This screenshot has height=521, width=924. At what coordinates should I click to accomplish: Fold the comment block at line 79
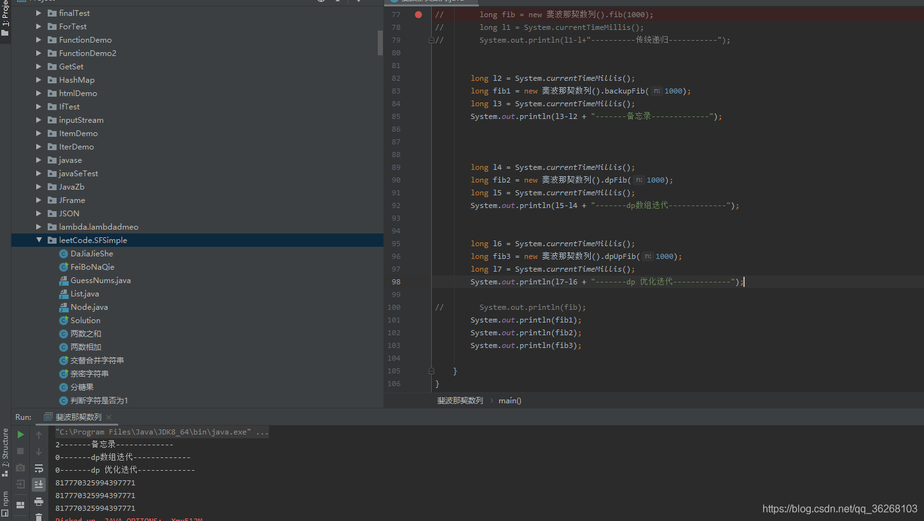[431, 40]
